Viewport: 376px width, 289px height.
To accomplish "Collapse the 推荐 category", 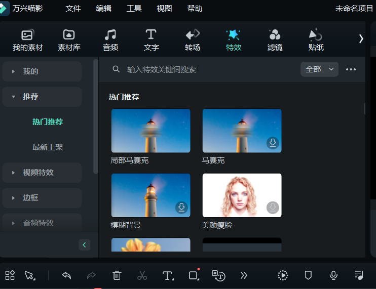I will (42, 97).
